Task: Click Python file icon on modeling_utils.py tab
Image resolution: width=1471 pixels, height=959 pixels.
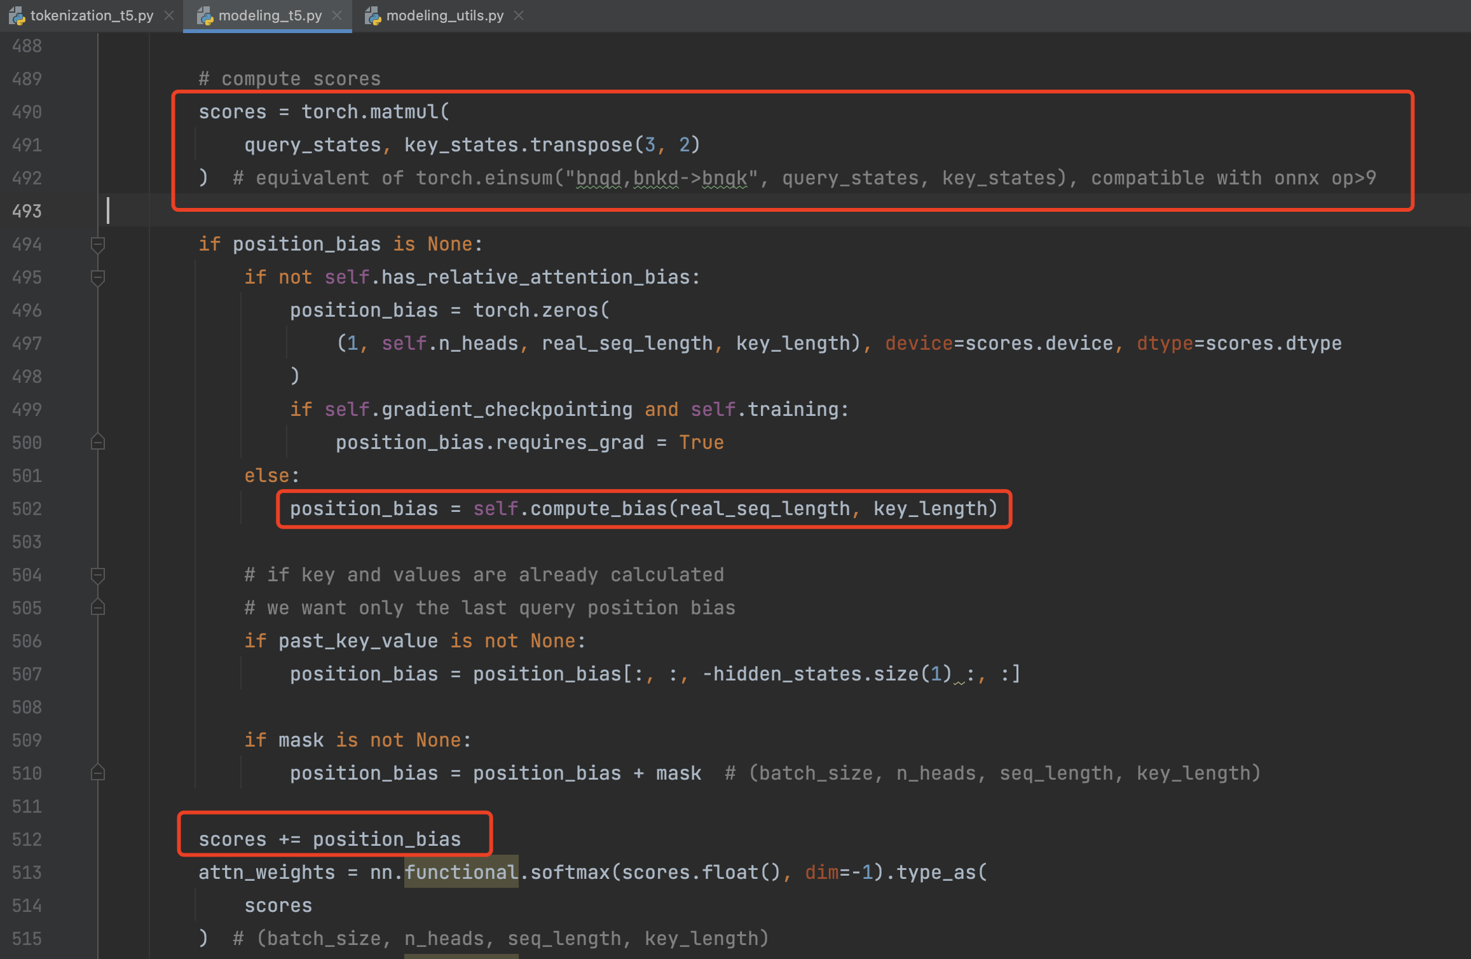Action: (373, 16)
